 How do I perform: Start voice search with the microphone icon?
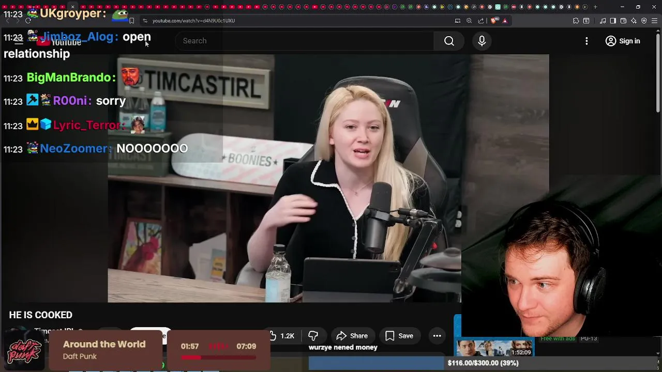[x=482, y=41]
